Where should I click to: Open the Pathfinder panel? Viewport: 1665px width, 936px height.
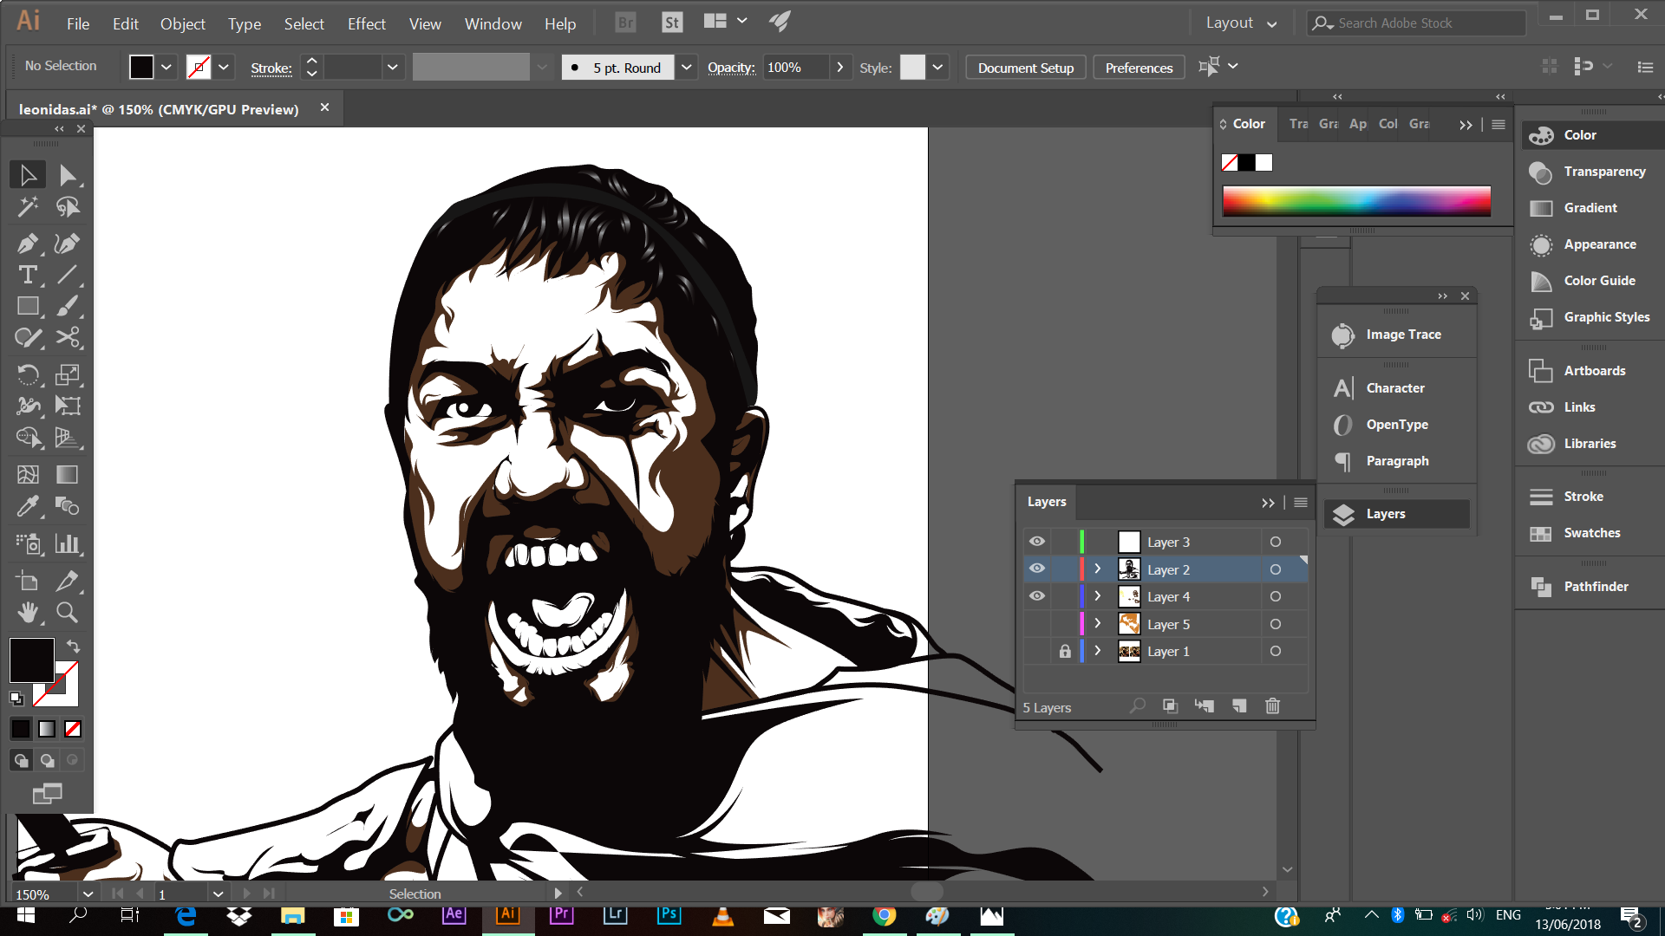pos(1595,587)
